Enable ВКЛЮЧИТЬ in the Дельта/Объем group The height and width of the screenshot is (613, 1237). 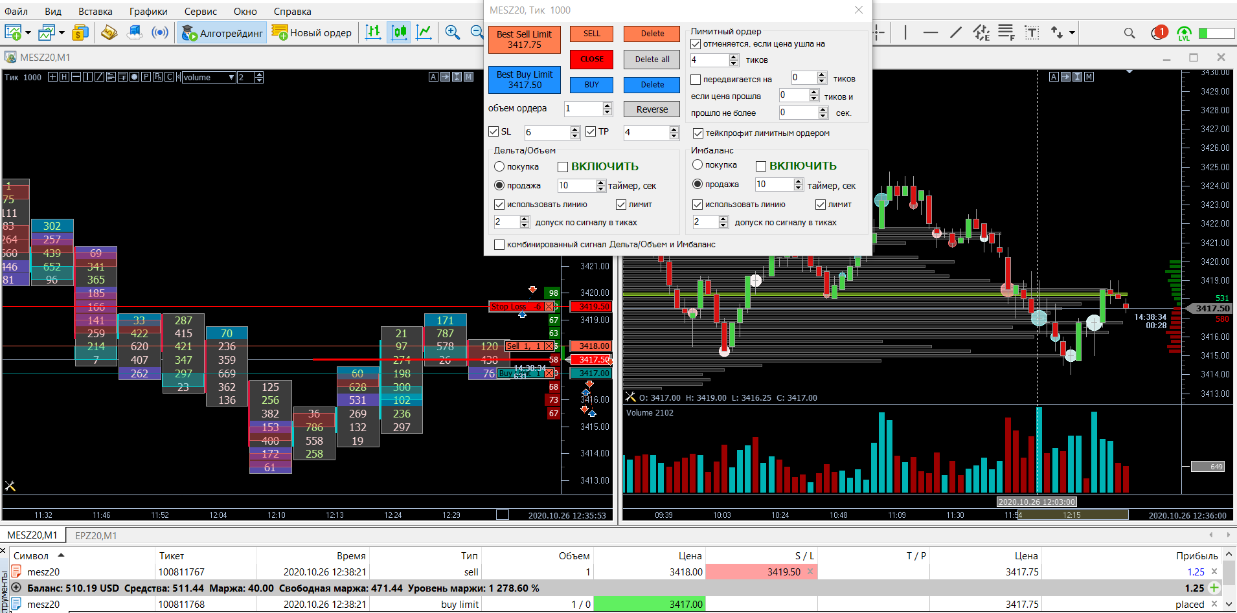pos(563,167)
